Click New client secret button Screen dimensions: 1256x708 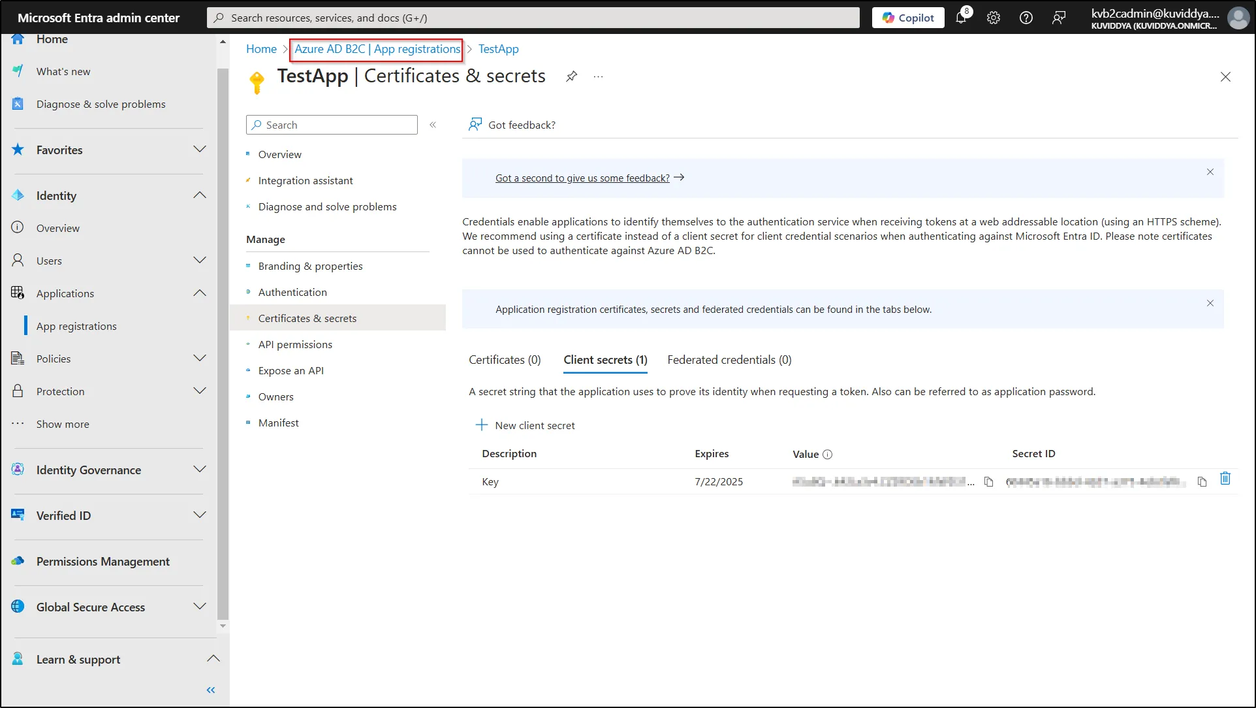[x=527, y=425]
